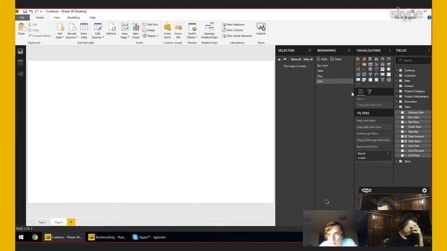Expand the Product Category table
This screenshot has height=251, width=447.
(397, 91)
